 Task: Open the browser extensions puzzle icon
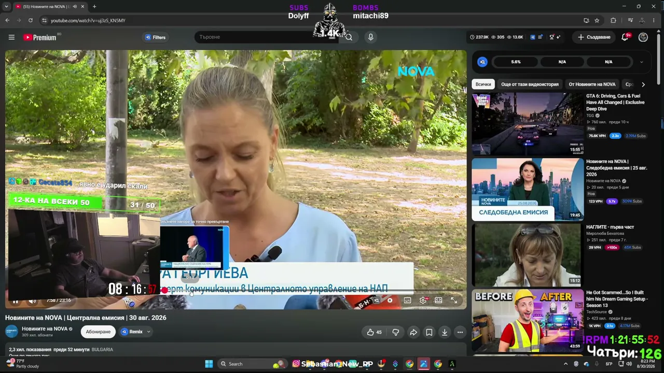(x=614, y=20)
